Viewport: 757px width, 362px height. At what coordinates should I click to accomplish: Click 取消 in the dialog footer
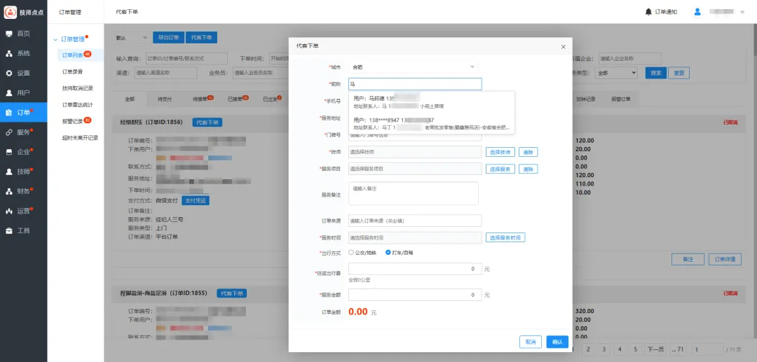tap(531, 342)
